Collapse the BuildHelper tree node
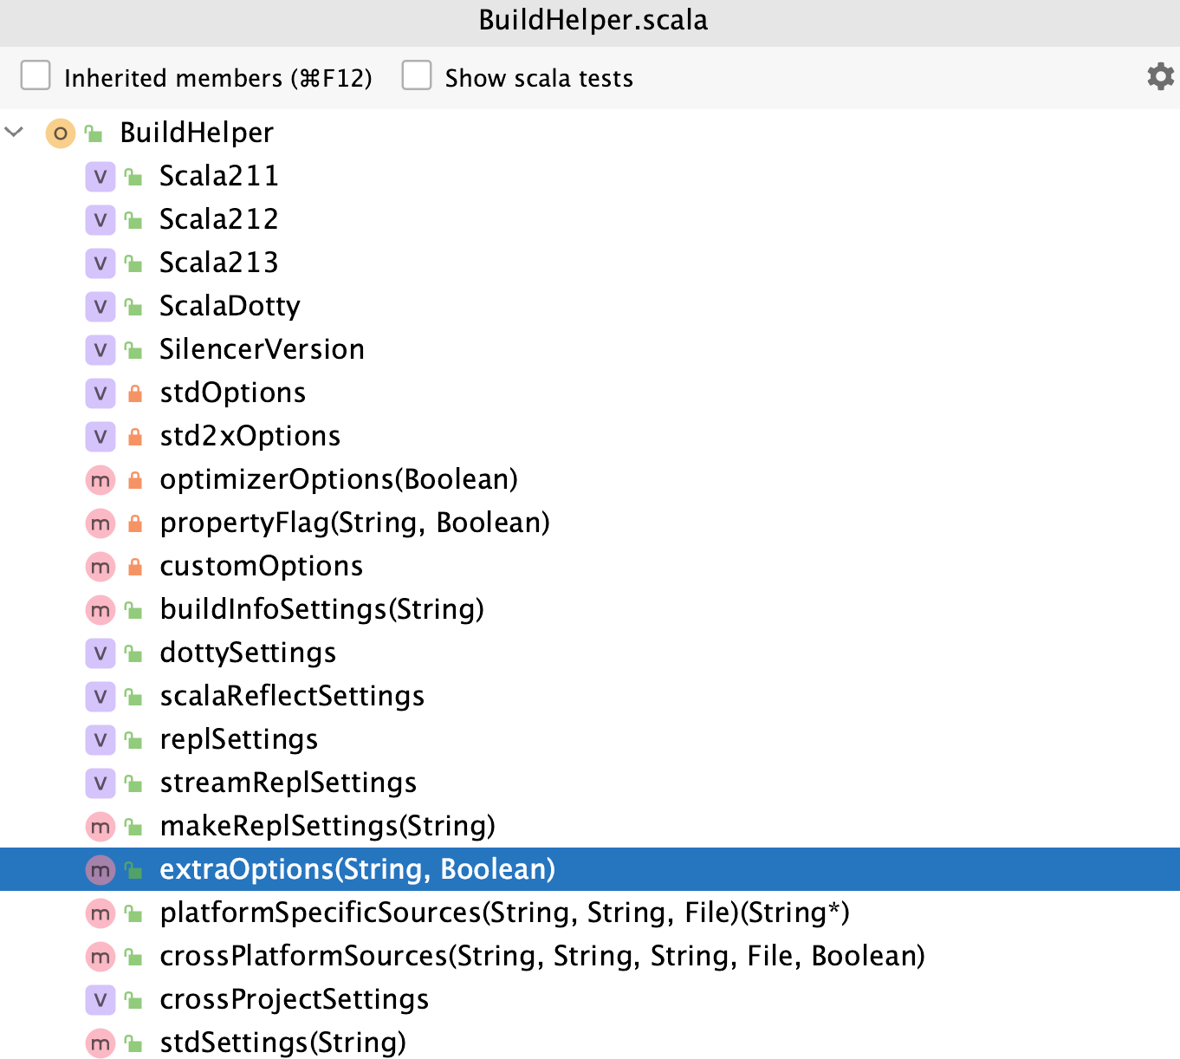1180x1059 pixels. [14, 133]
